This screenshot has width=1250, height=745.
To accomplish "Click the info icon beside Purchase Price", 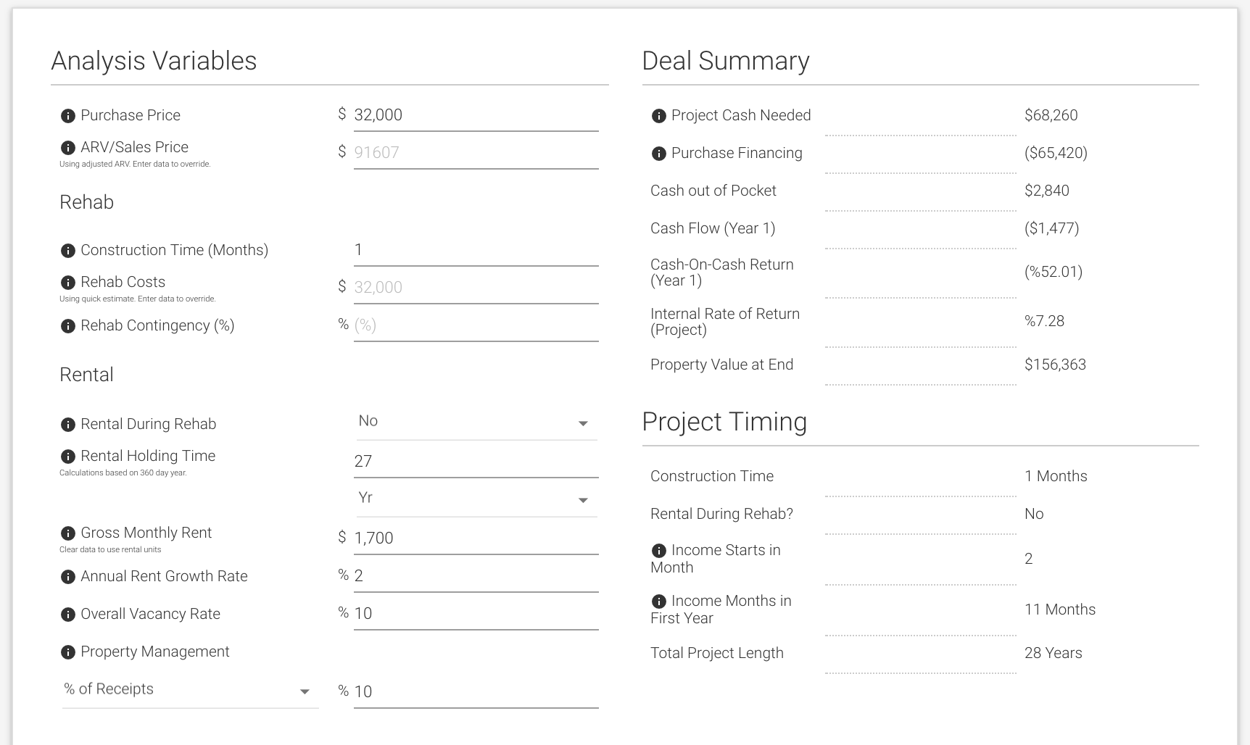I will coord(68,116).
